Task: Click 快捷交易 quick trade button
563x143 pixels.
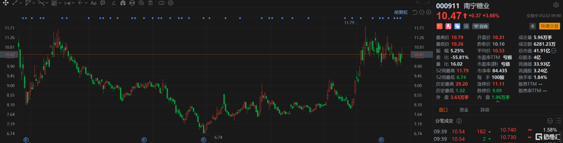Action: (x=549, y=26)
